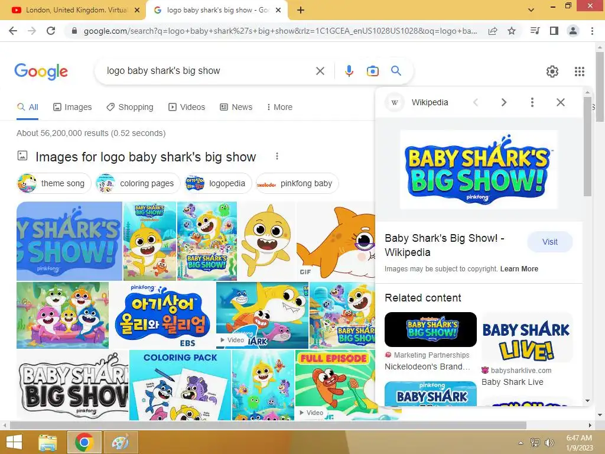
Task: Open a new browser tab
Action: coord(301,10)
